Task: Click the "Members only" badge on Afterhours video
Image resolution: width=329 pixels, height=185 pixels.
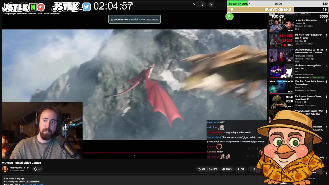Action: tap(317, 77)
